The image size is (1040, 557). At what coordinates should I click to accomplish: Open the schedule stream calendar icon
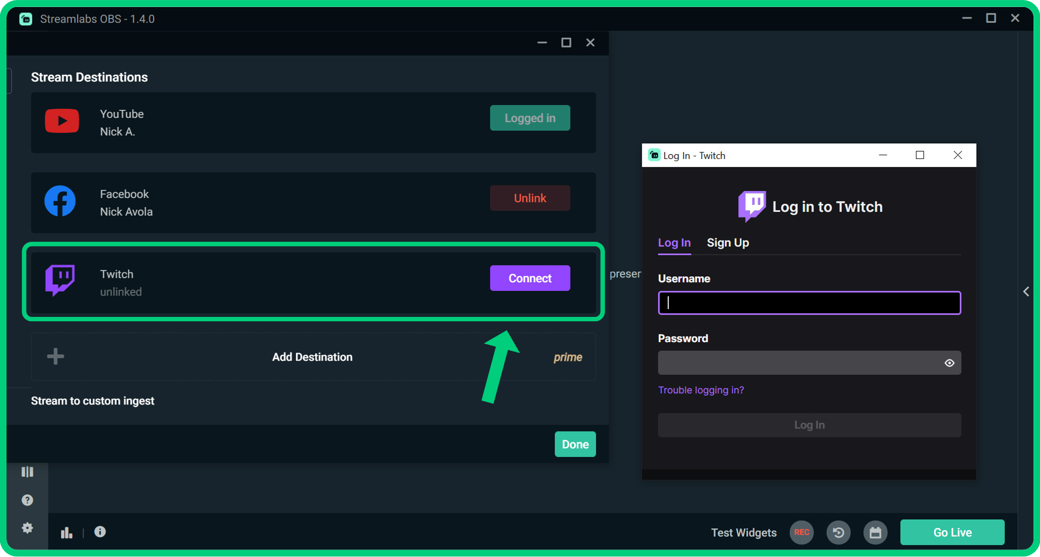tap(875, 533)
